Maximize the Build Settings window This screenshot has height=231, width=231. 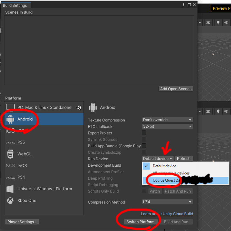coord(189,5)
